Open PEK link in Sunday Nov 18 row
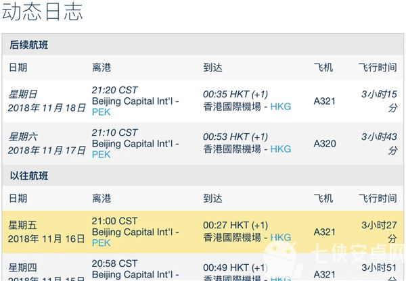Screen dimensions: 406x281 pos(101,112)
